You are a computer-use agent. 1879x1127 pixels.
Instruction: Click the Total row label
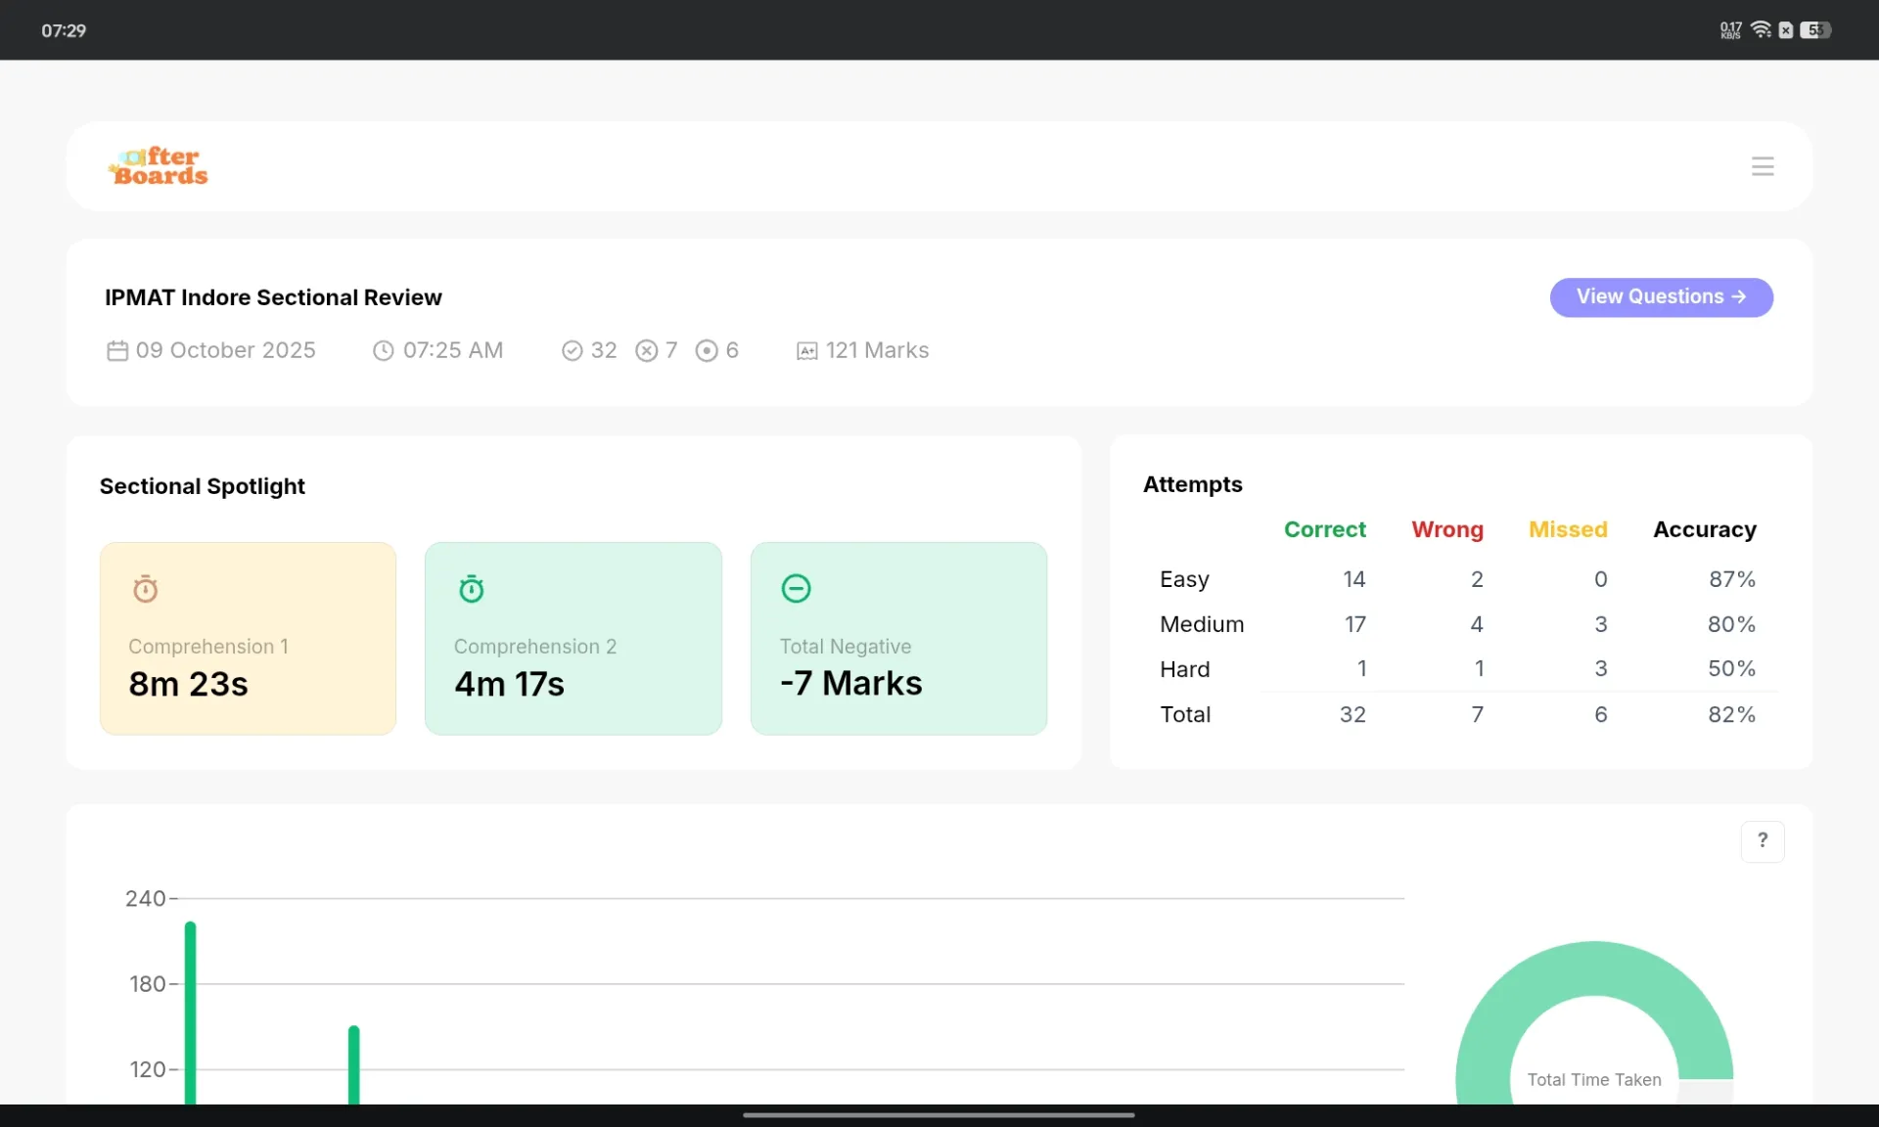tap(1185, 714)
